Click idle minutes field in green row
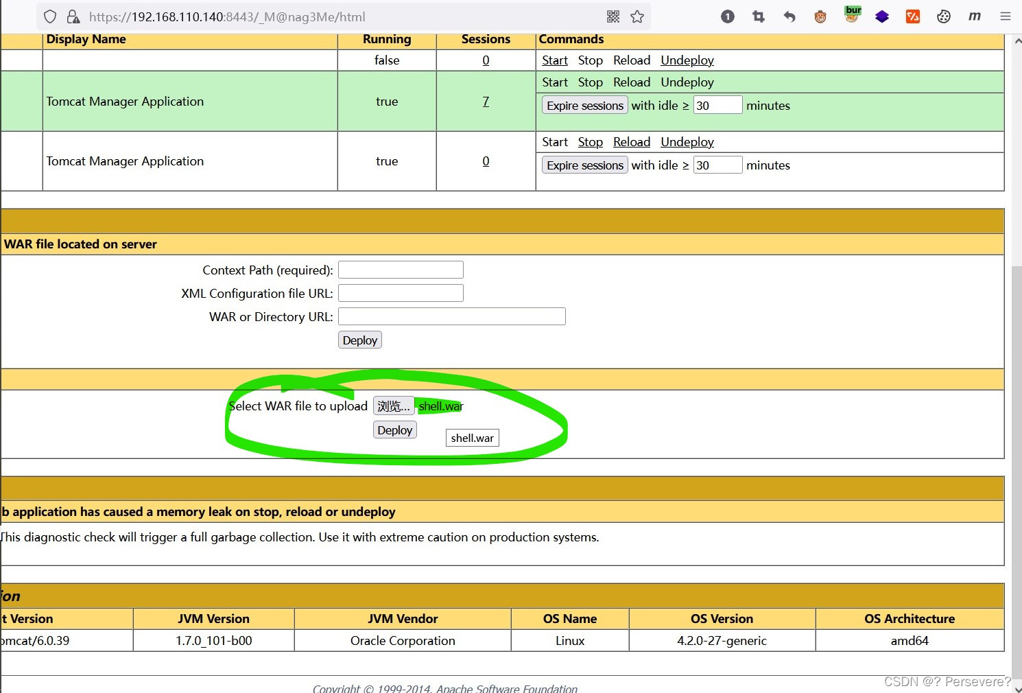1022x693 pixels. 718,106
